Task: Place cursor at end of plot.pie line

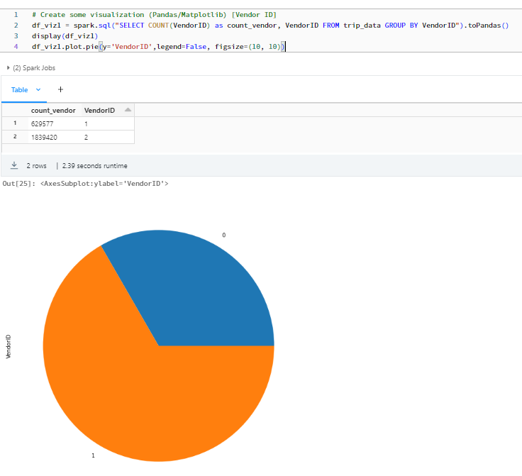Action: (x=285, y=47)
